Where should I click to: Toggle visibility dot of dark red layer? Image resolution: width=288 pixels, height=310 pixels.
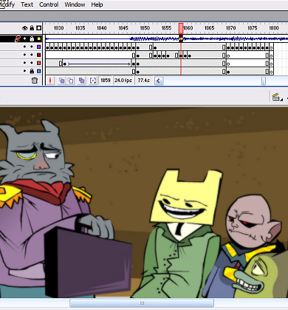tap(24, 55)
